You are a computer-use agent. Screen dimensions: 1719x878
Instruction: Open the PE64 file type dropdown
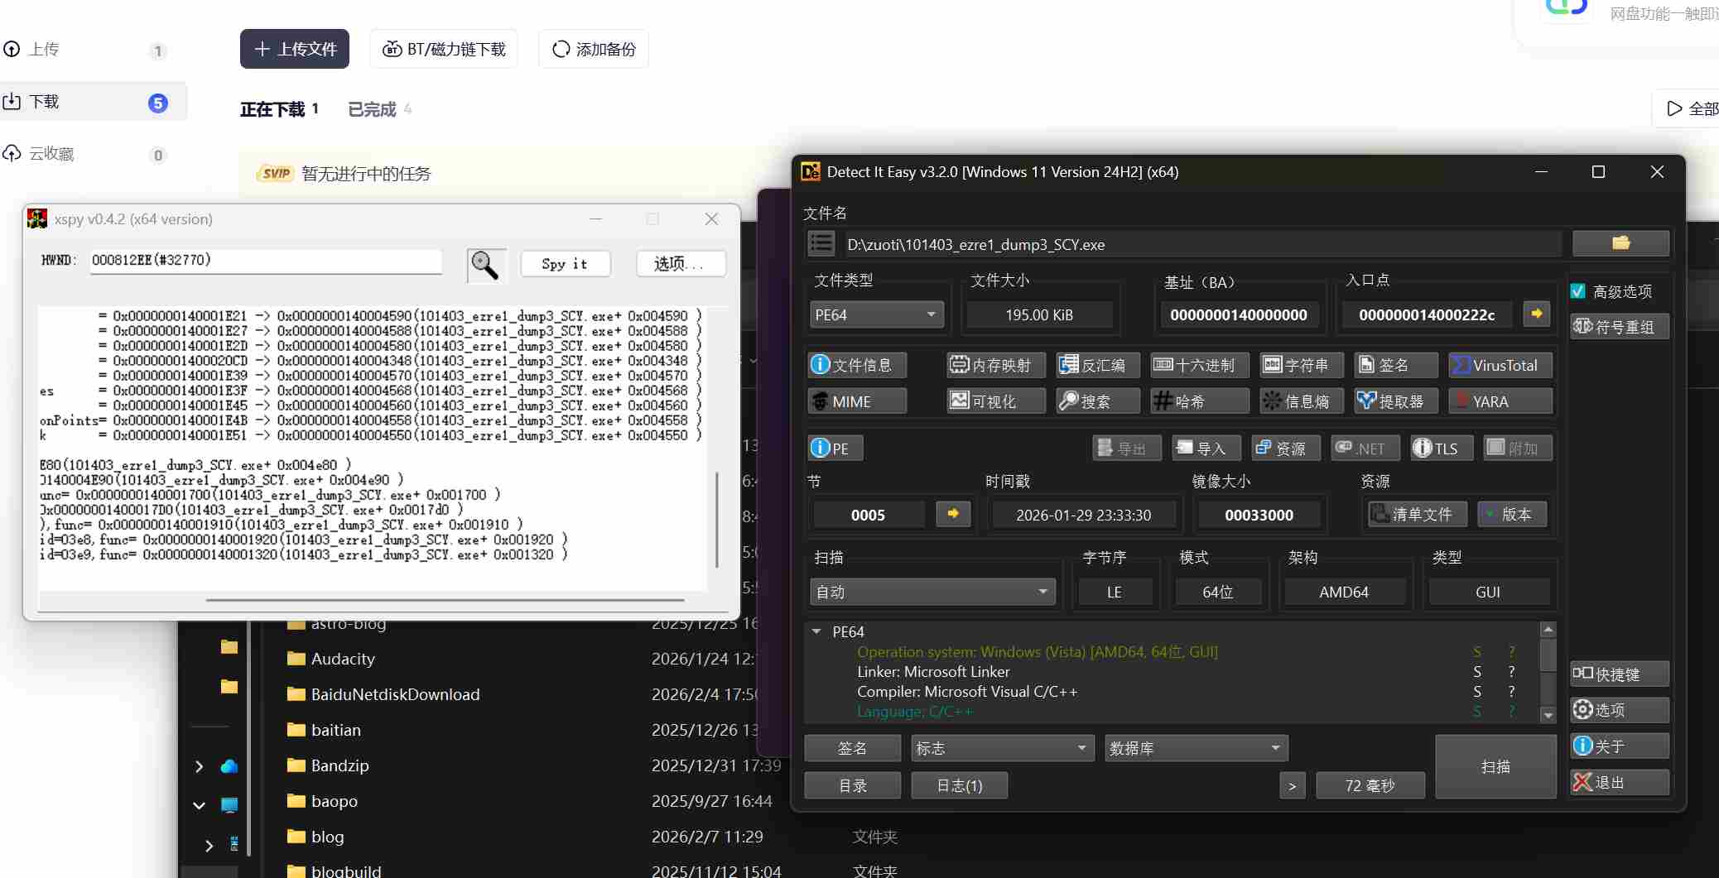click(876, 314)
